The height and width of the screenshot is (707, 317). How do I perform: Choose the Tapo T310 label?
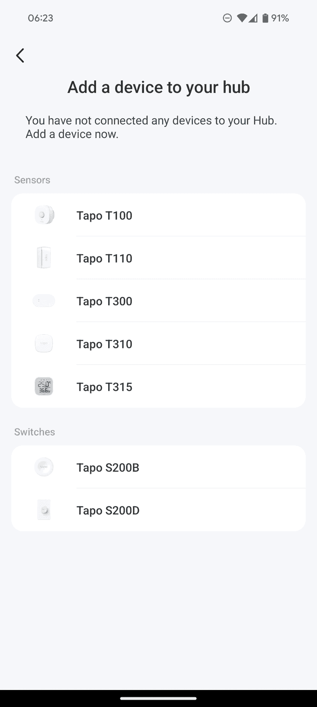(104, 344)
